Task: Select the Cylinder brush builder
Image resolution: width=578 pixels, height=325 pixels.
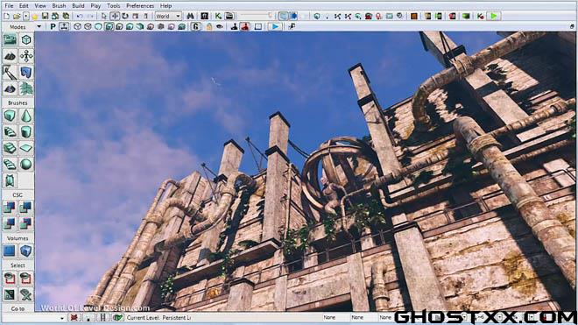Action: click(25, 131)
